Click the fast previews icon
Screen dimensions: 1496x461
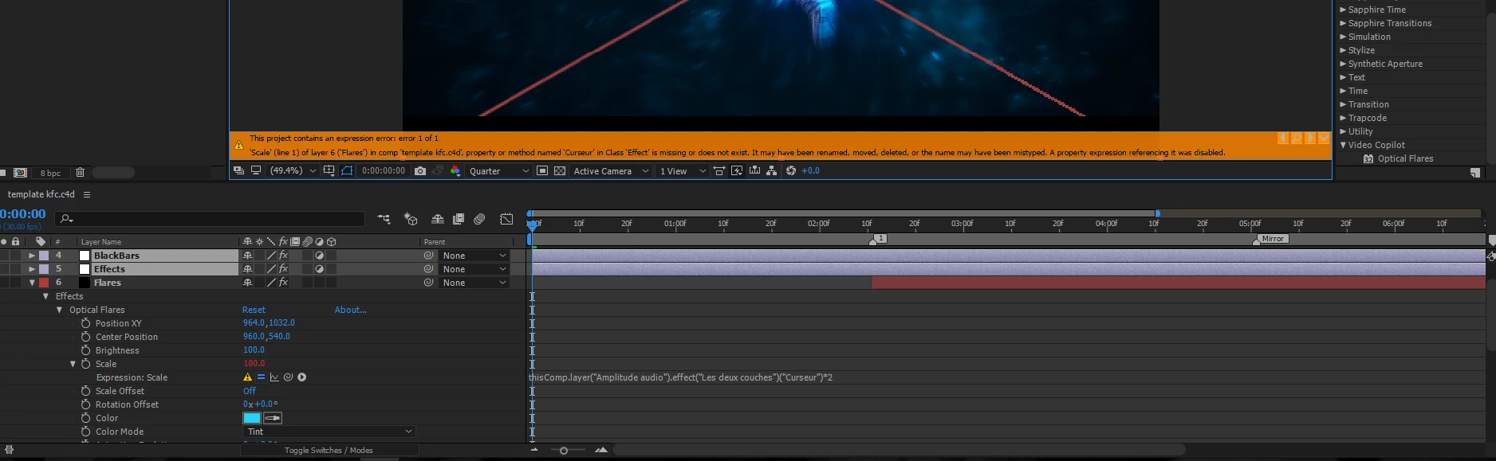(x=737, y=170)
